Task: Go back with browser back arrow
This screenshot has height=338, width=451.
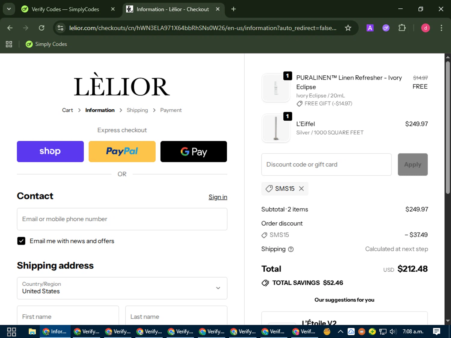Action: 10,28
